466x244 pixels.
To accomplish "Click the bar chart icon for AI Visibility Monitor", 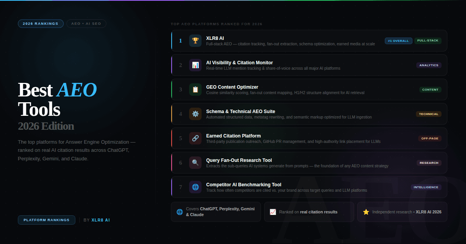I will tap(195, 65).
